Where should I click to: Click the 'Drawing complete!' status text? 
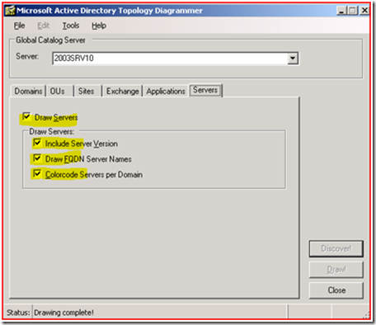(63, 313)
